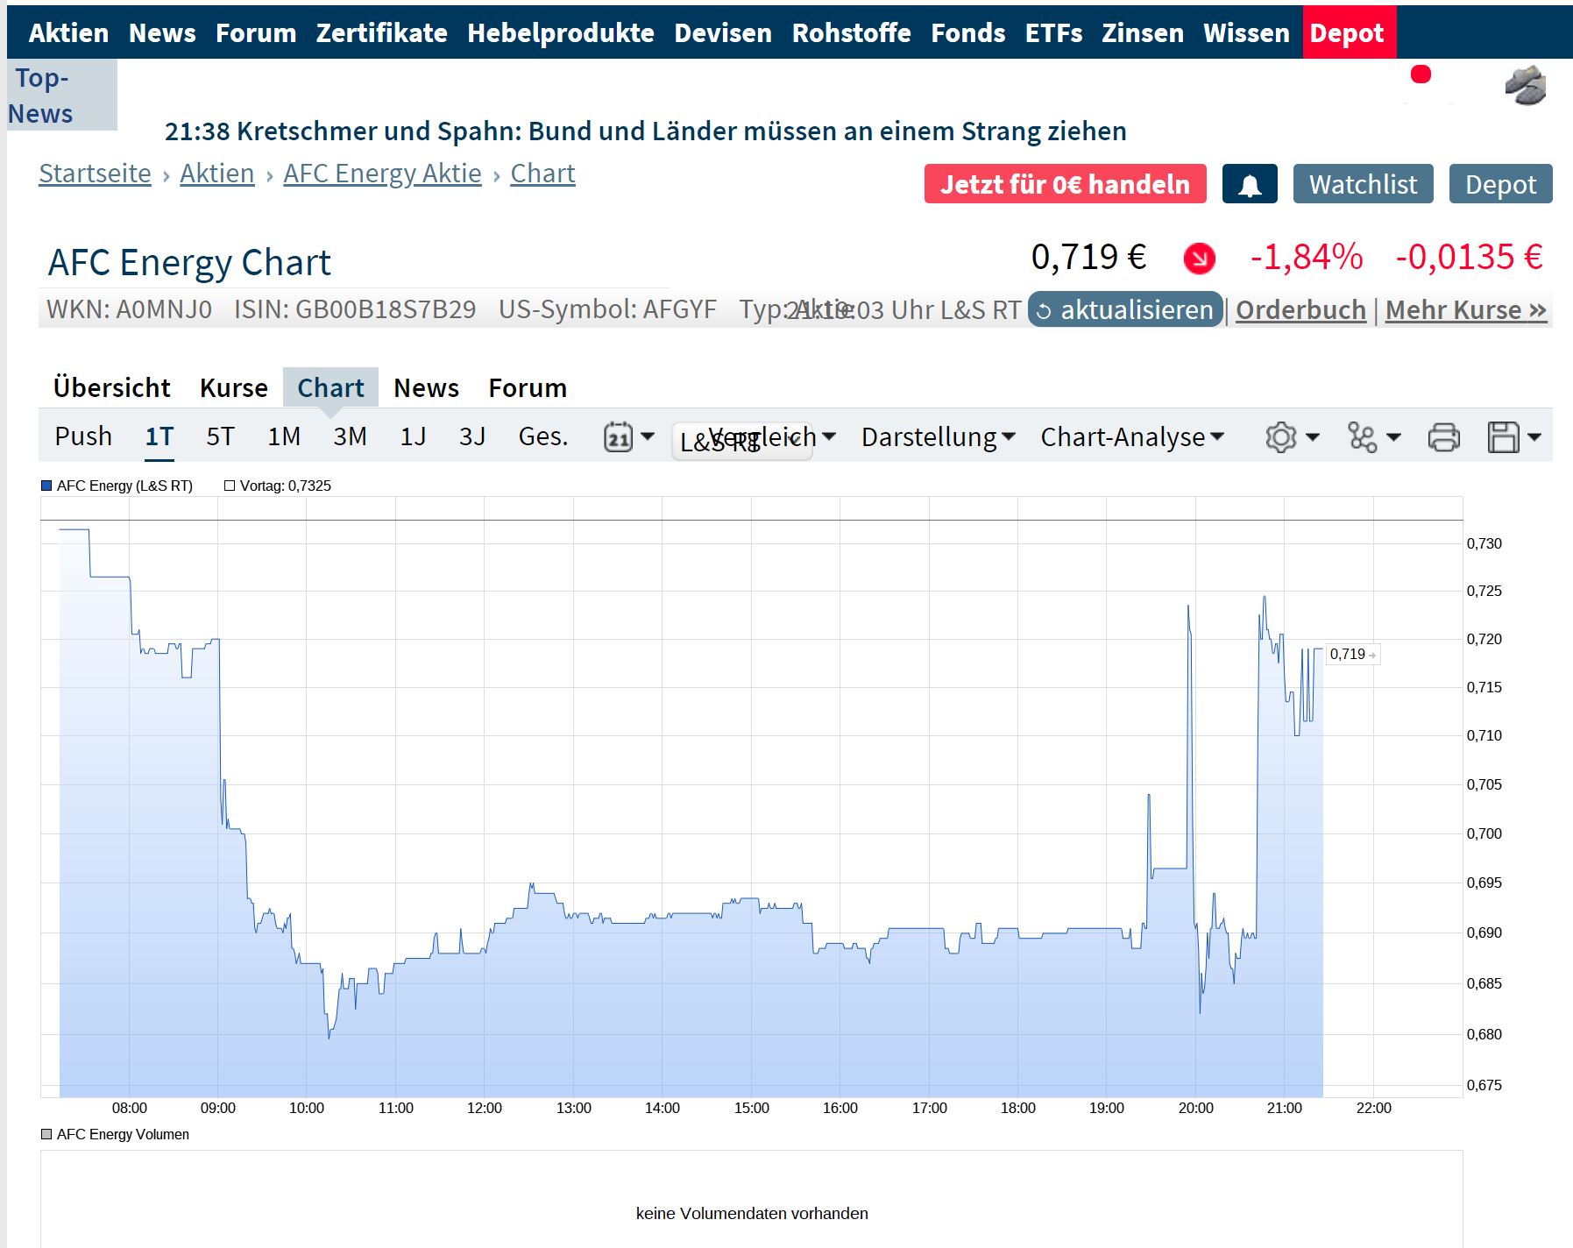Click the red downward trend arrow icon
The image size is (1573, 1248).
(1199, 259)
